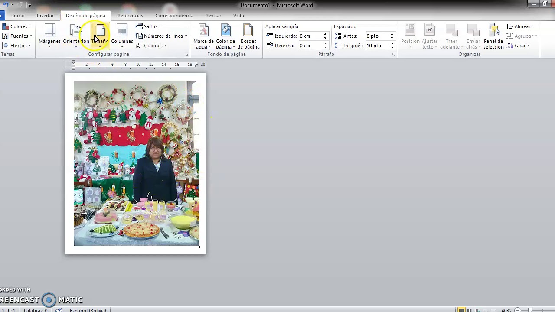Open the Customize Quick Access Toolbar arrow
The image size is (555, 312).
[x=29, y=5]
